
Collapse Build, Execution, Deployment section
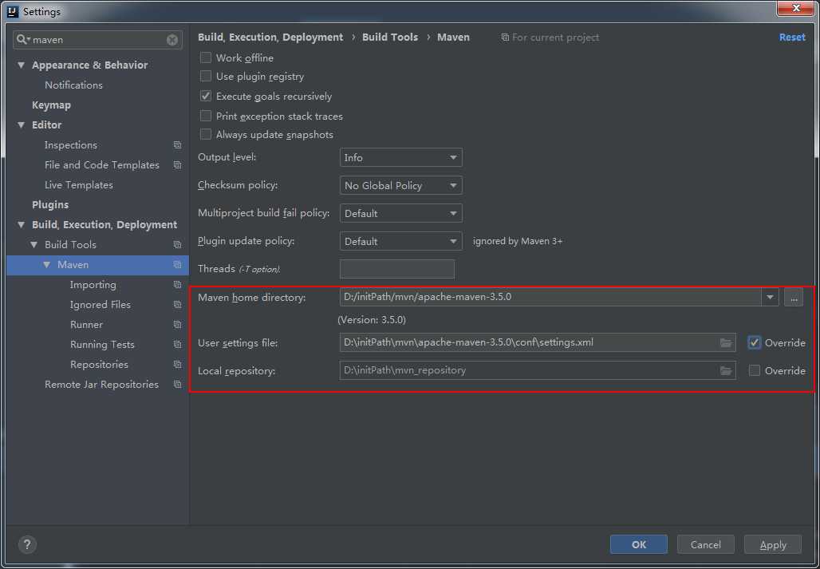click(x=22, y=225)
